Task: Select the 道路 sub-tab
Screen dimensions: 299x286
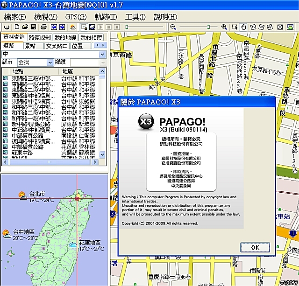Action: click(x=12, y=45)
